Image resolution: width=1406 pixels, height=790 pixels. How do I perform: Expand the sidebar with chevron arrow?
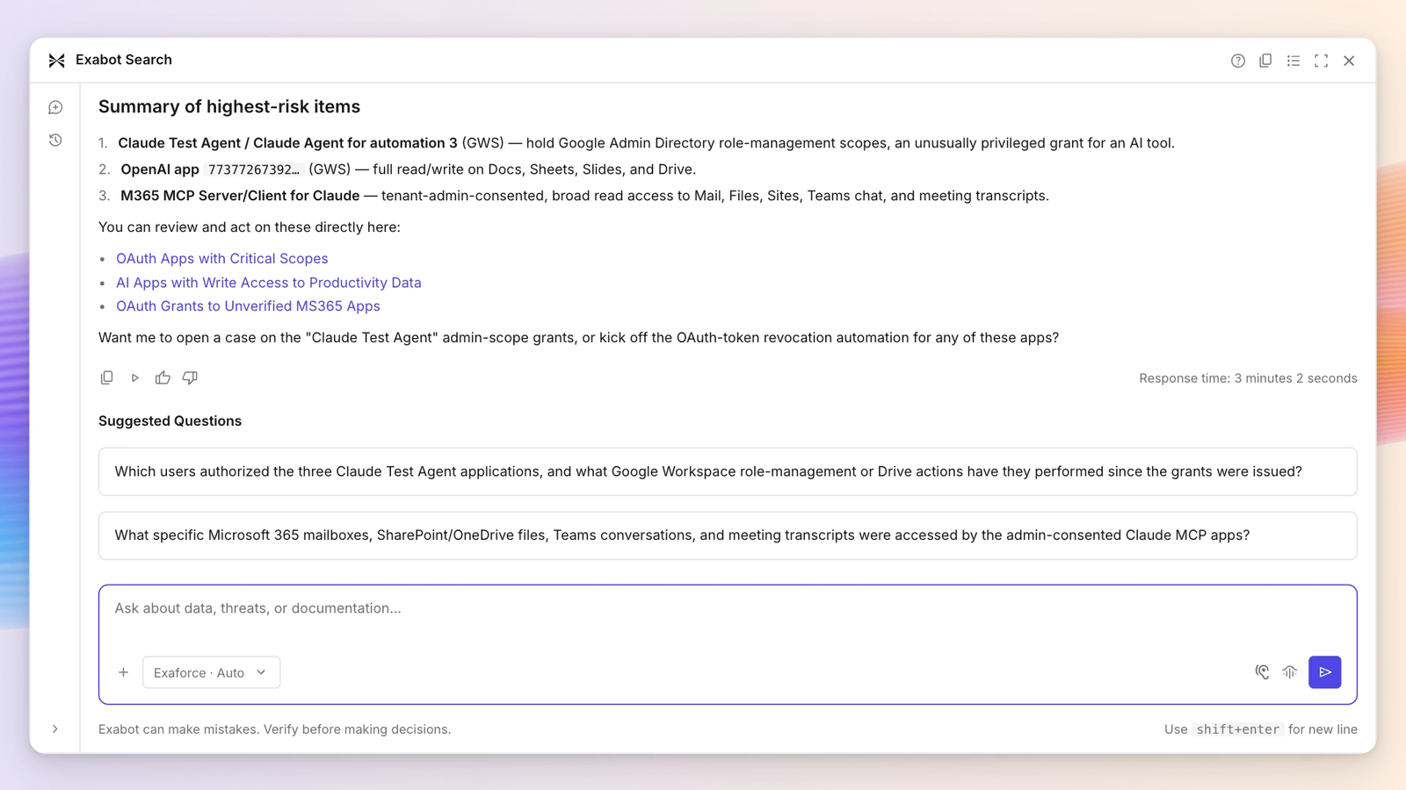click(x=54, y=729)
